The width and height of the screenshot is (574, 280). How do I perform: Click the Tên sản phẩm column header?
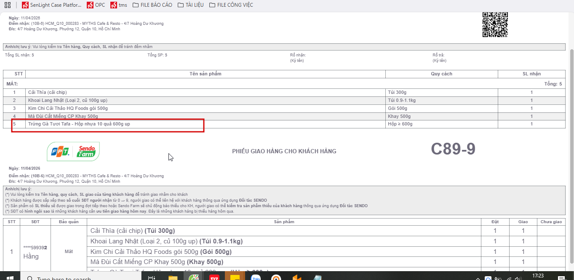point(206,74)
